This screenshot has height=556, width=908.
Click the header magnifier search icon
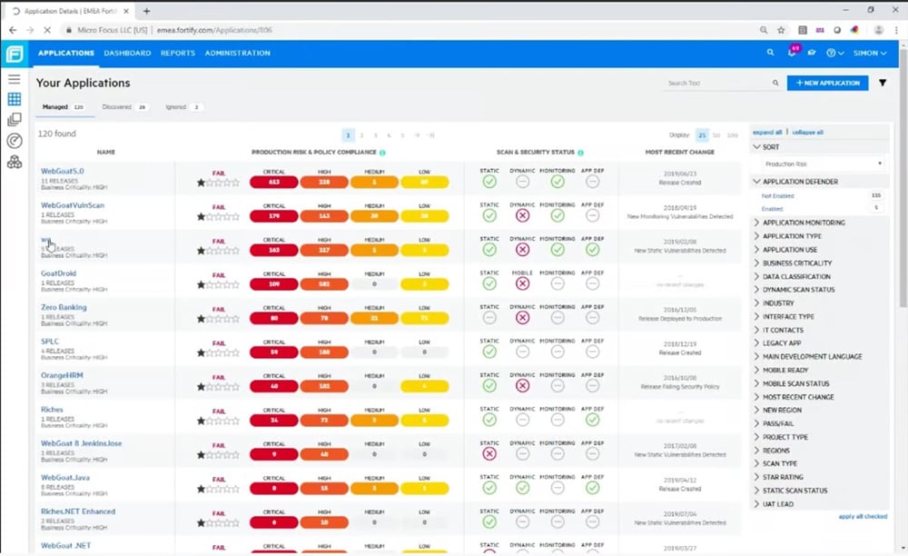point(770,53)
